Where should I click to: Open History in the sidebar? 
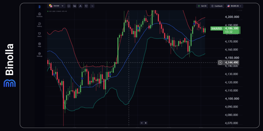40,25
